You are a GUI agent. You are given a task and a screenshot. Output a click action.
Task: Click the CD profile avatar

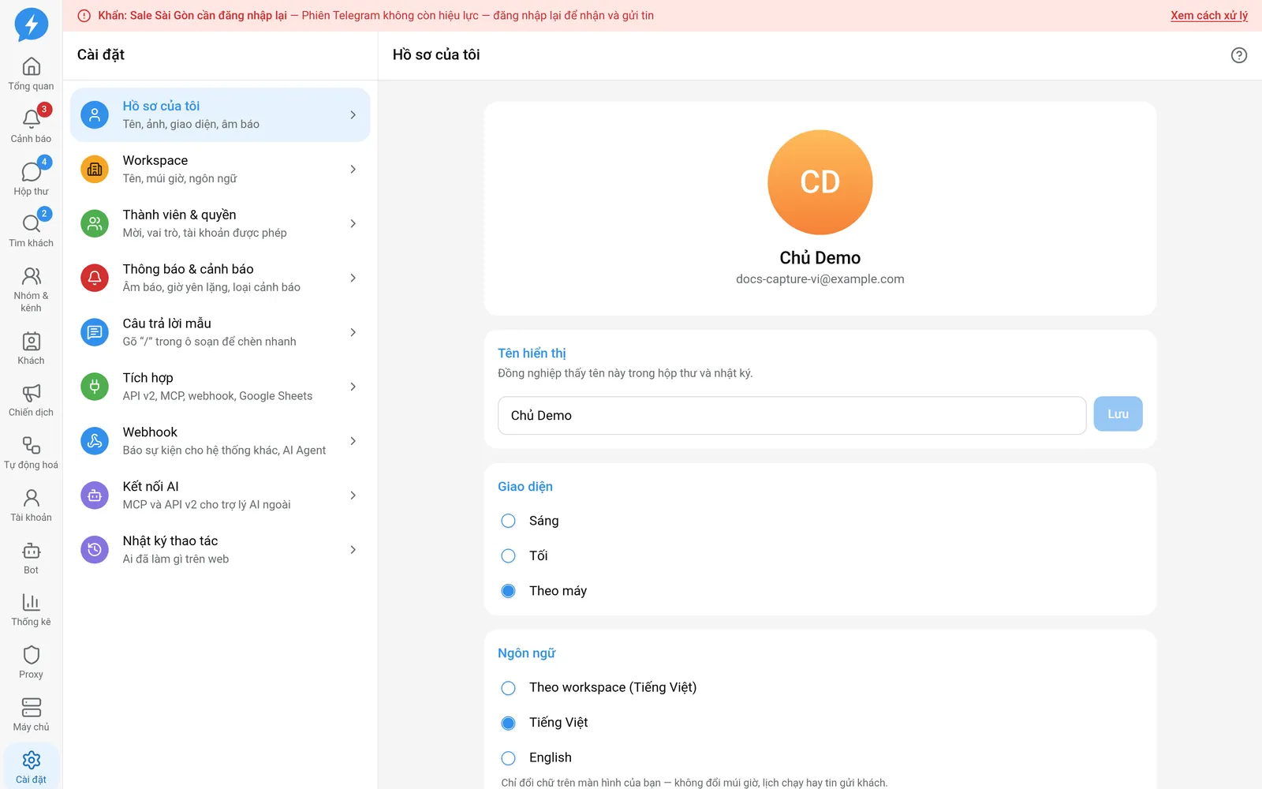[820, 182]
